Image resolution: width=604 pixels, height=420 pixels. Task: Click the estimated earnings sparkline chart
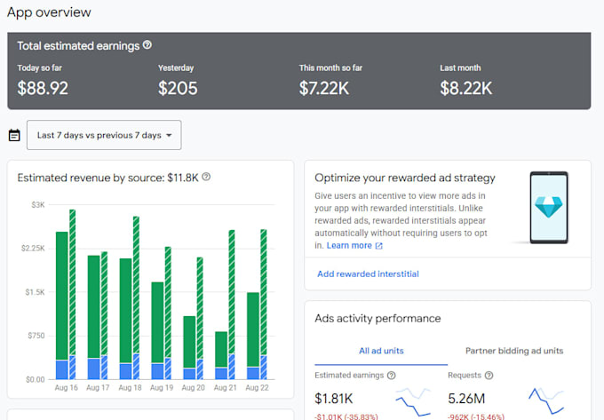(x=413, y=402)
